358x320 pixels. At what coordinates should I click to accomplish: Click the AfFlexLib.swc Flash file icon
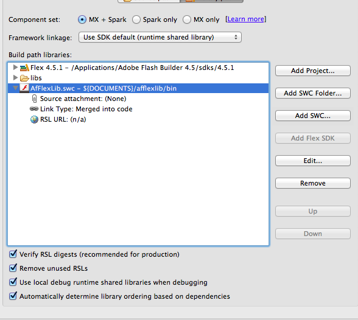[24, 88]
